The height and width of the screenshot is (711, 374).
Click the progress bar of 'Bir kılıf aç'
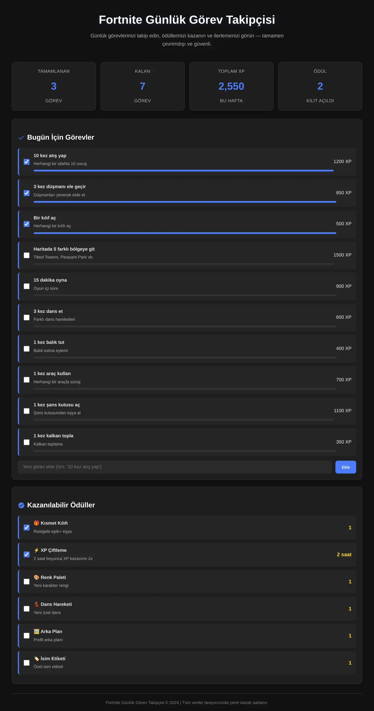click(185, 233)
